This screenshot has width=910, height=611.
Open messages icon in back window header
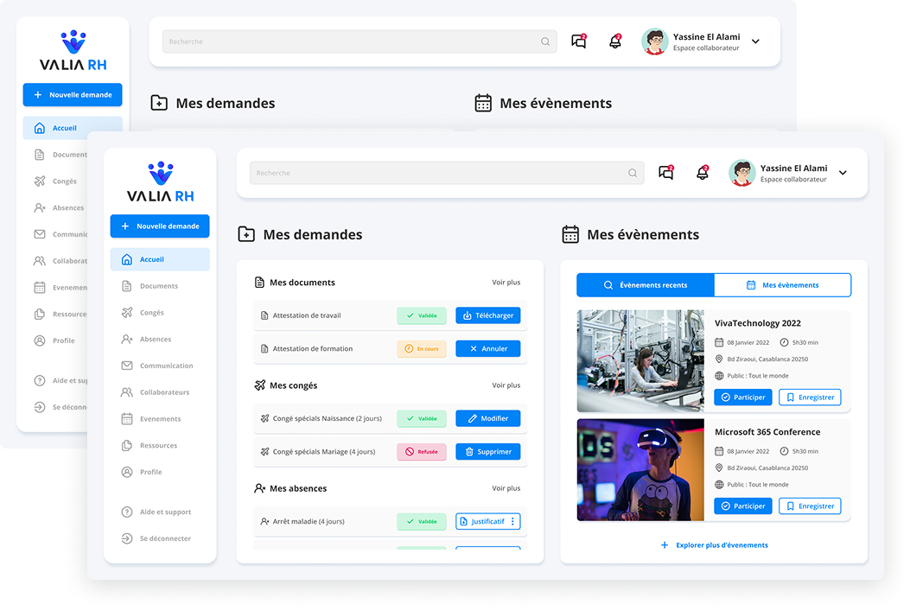pyautogui.click(x=579, y=41)
